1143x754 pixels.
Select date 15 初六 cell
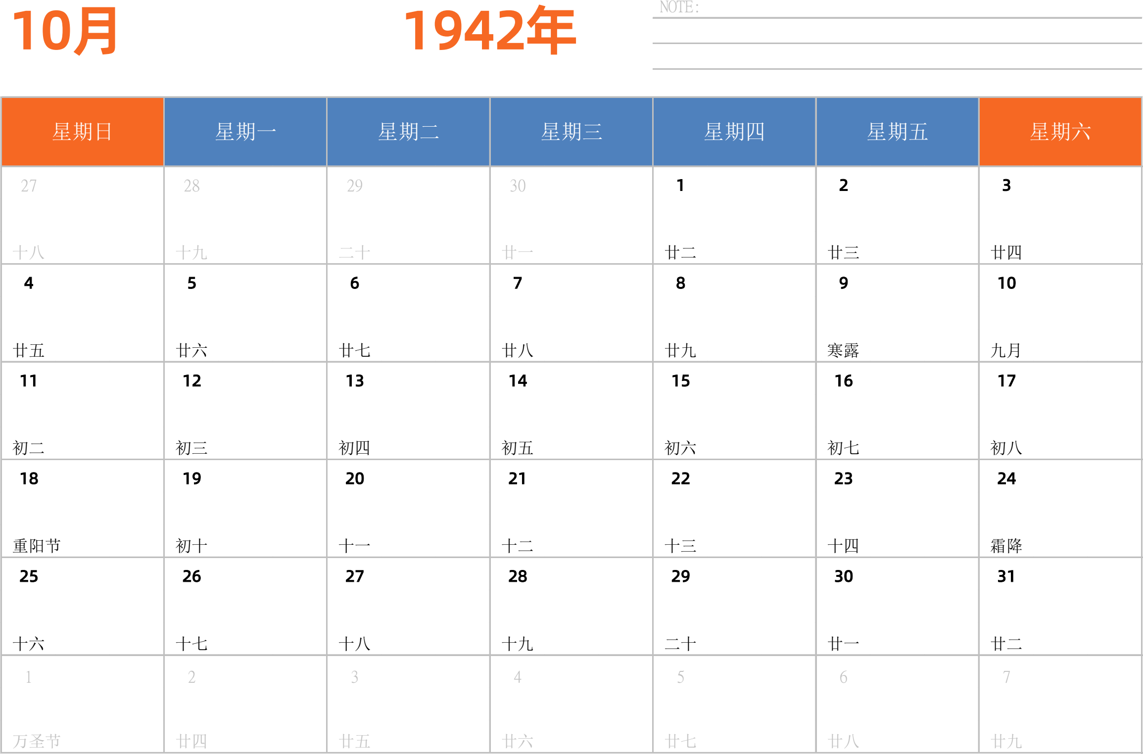(734, 411)
